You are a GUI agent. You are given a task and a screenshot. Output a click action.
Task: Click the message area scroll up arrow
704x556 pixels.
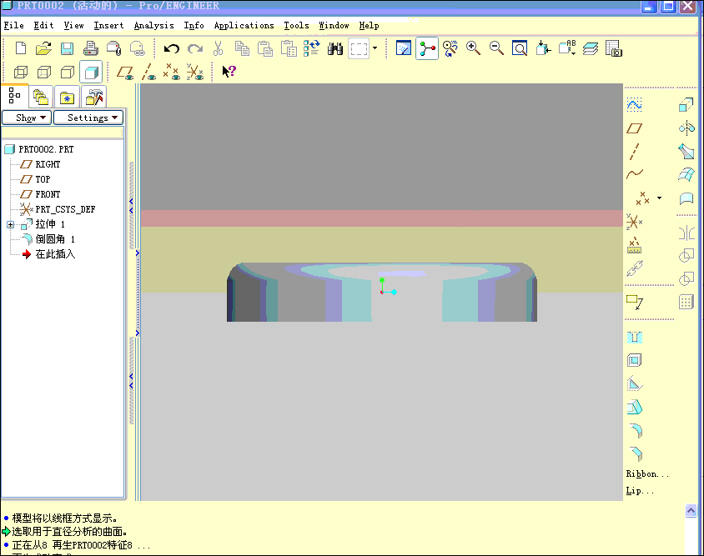691,511
